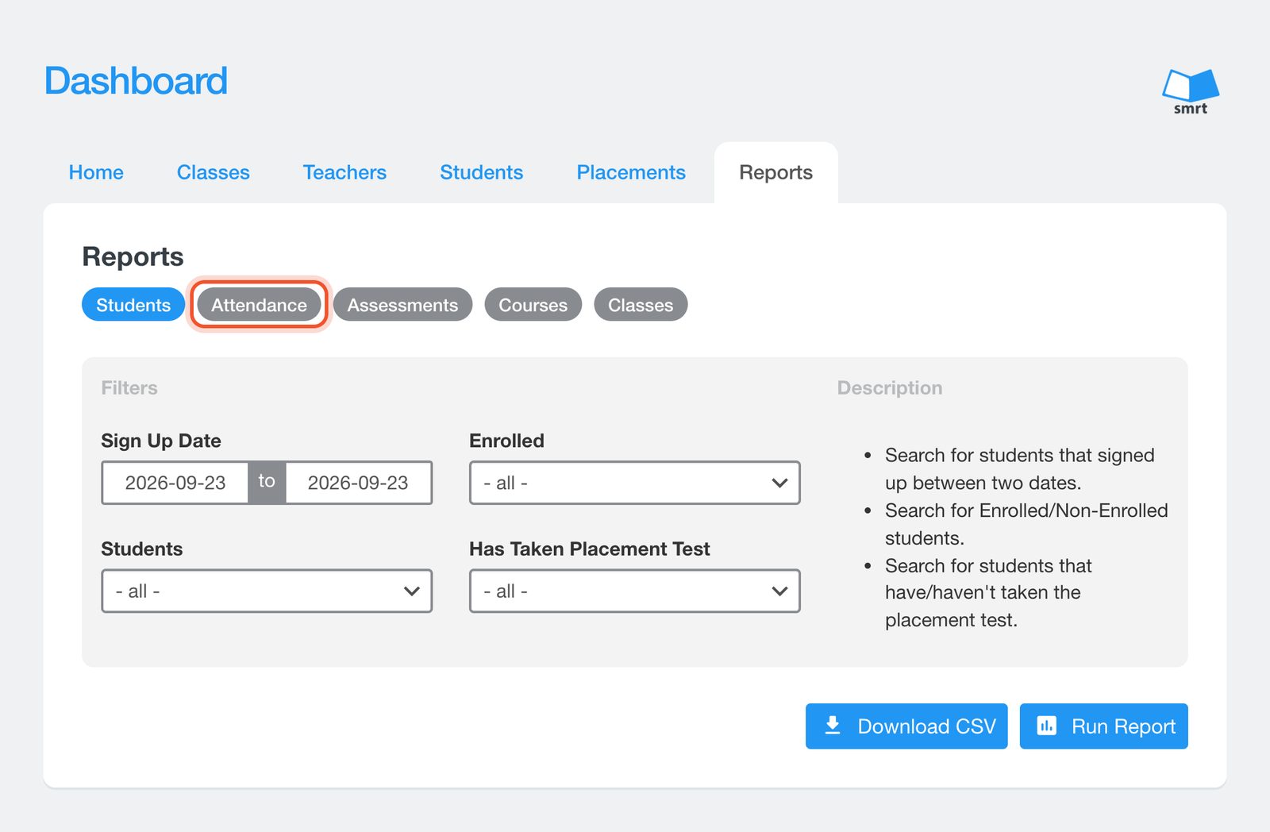Select the Reports navigation tab
The width and height of the screenshot is (1270, 832).
click(x=775, y=172)
